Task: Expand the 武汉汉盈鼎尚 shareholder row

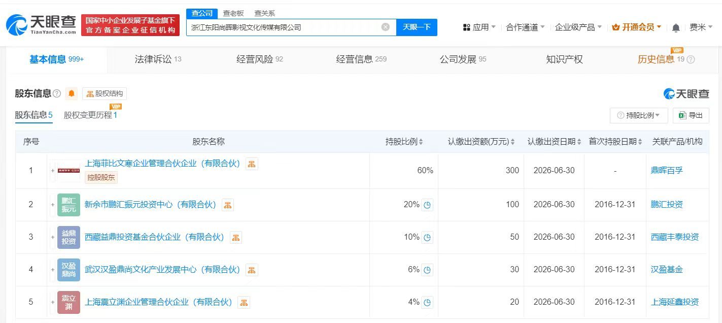Action: click(52, 270)
